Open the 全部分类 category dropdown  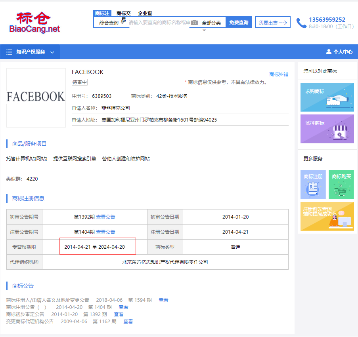pos(212,23)
